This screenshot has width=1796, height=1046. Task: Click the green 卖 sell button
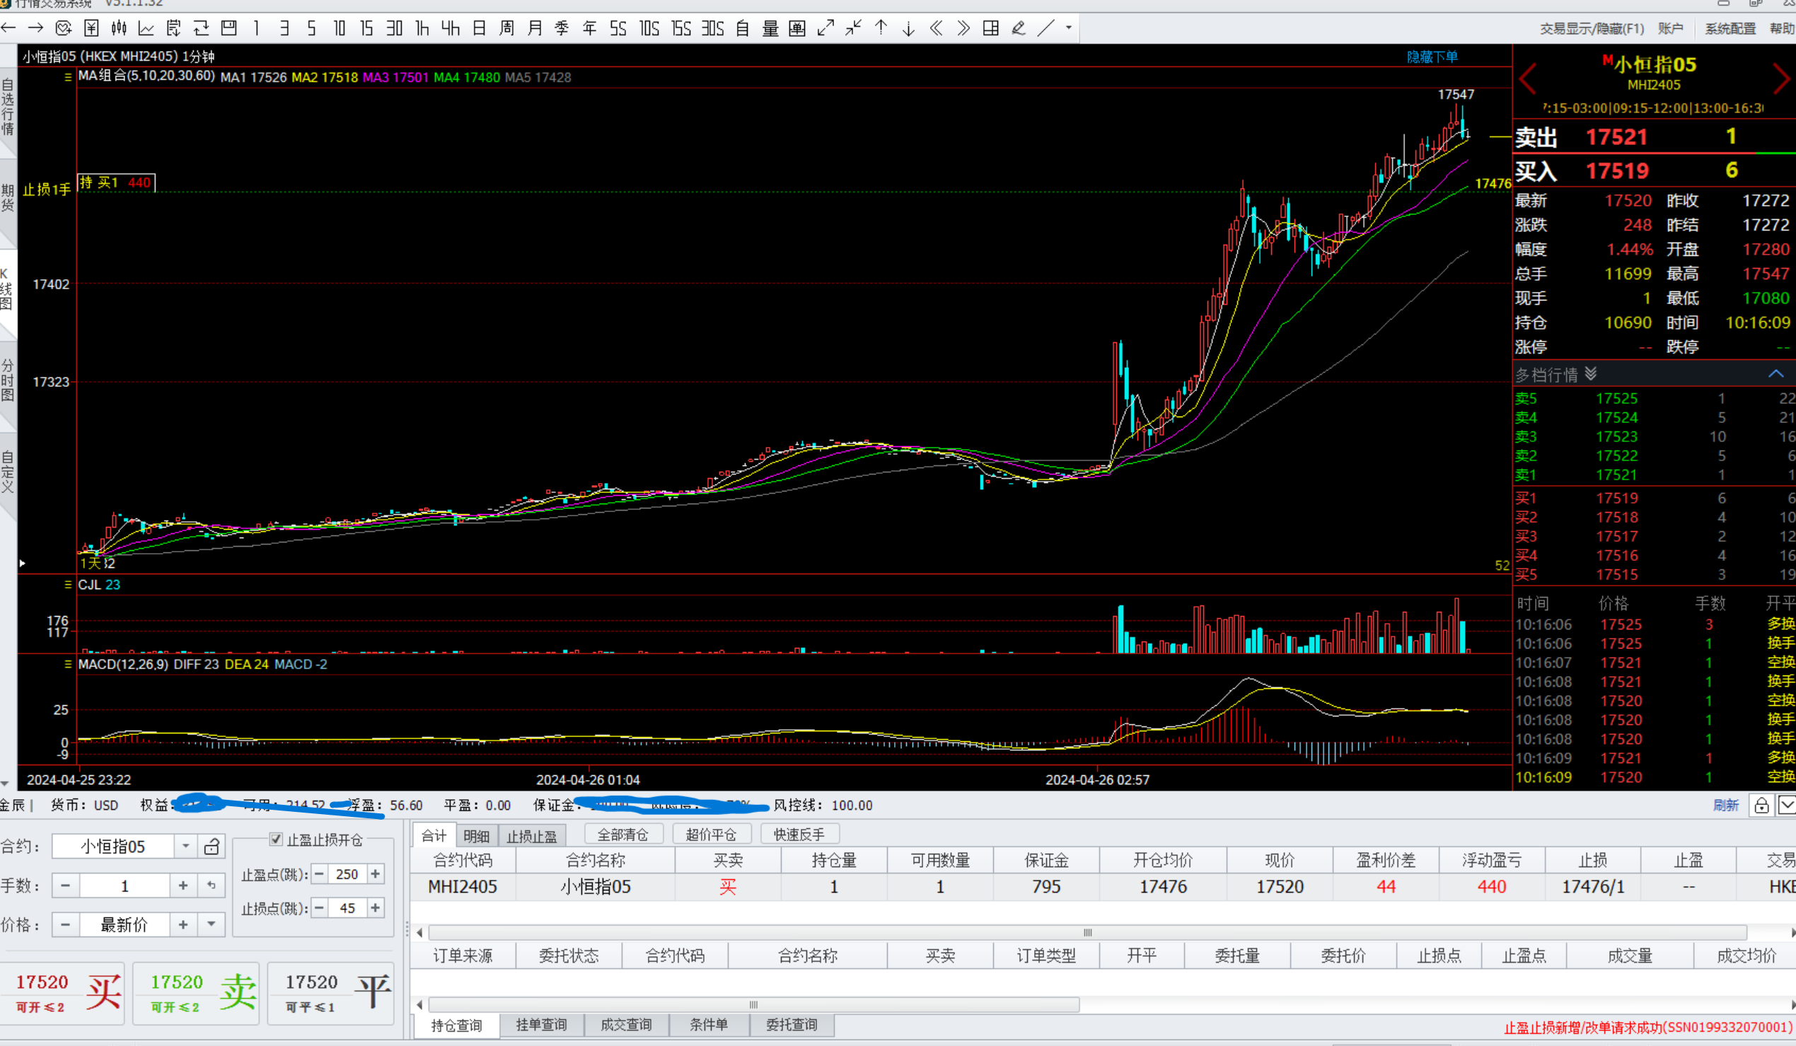[x=196, y=993]
